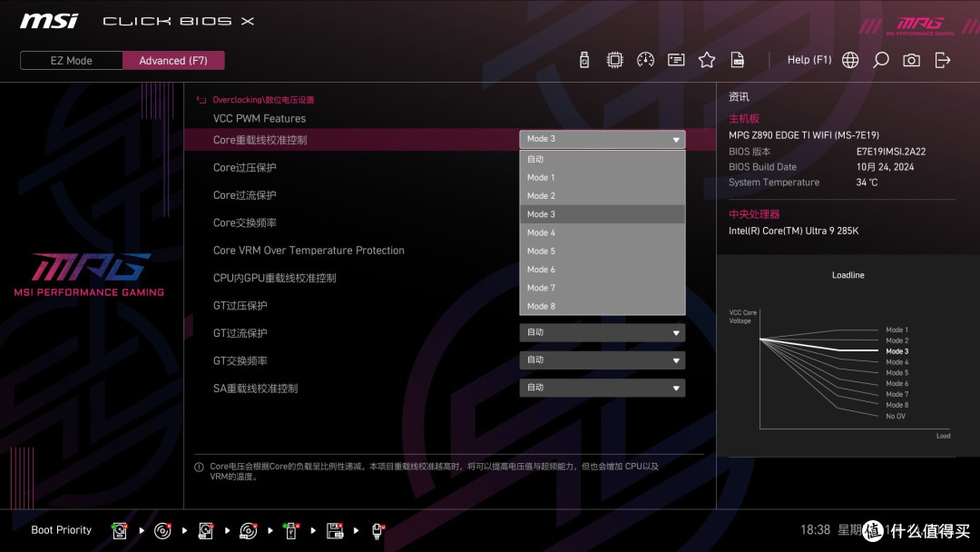Click the info circle icon beside description
Viewport: 980px width, 552px height.
200,467
